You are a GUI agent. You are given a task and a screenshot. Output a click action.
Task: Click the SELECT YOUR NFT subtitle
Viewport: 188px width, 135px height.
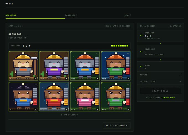pos(18,38)
